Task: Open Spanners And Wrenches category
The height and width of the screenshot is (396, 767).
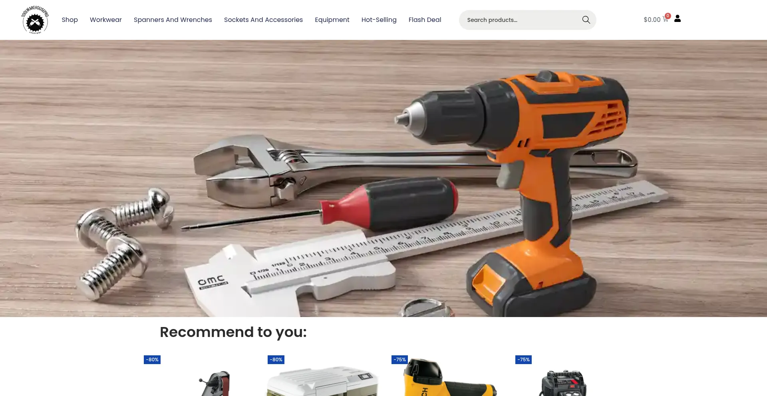Action: (x=173, y=20)
